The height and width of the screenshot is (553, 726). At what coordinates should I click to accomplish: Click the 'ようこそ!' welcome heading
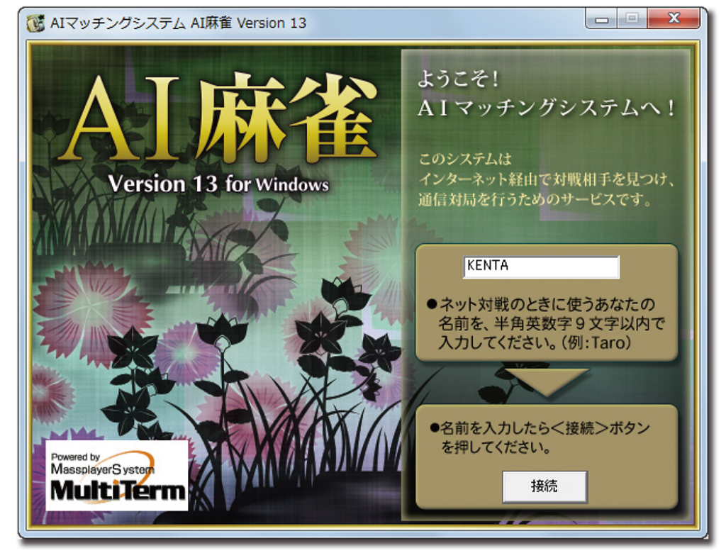(x=457, y=79)
